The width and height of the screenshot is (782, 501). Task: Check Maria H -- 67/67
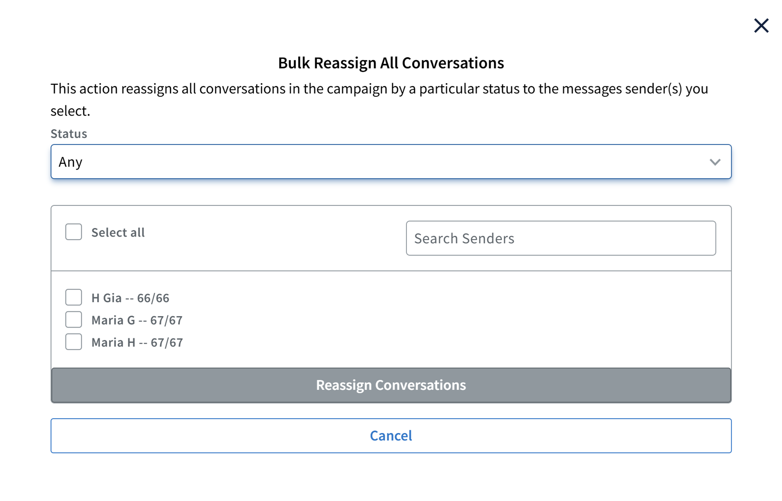click(x=73, y=342)
